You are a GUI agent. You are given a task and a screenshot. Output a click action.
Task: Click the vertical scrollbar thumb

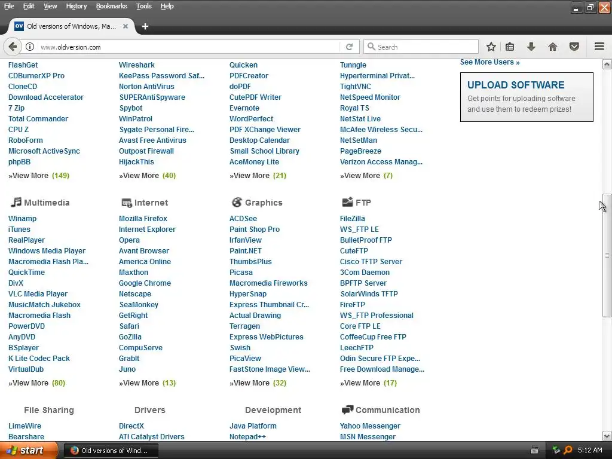607,255
